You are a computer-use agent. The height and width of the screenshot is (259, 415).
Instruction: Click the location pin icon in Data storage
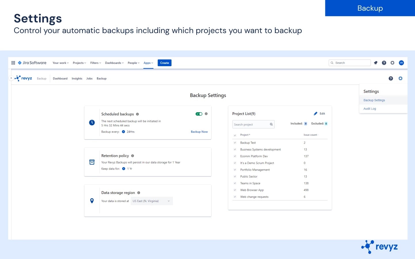92,201
